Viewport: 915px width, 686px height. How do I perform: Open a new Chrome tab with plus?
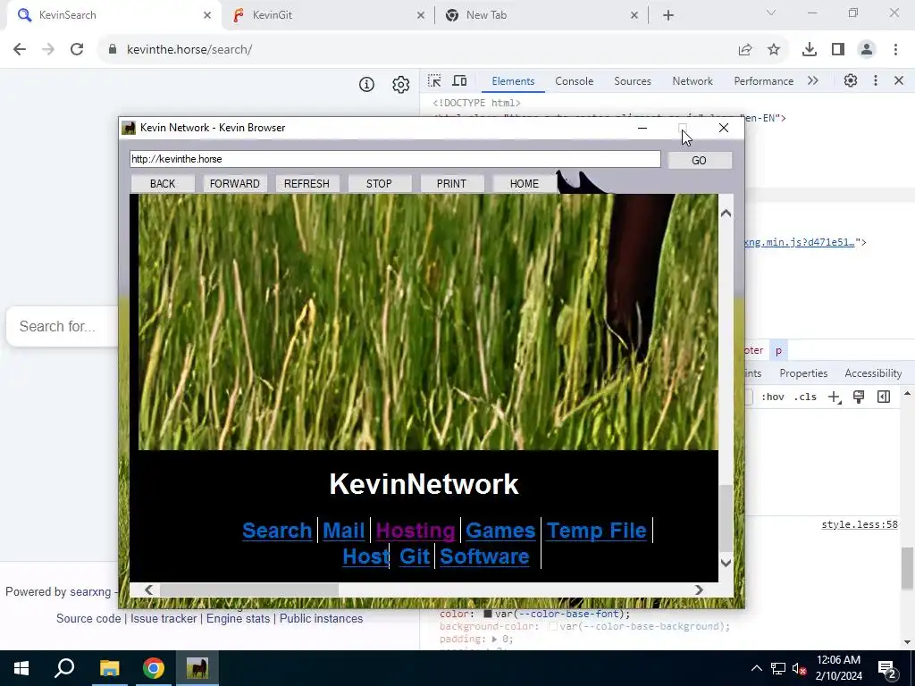coord(668,15)
